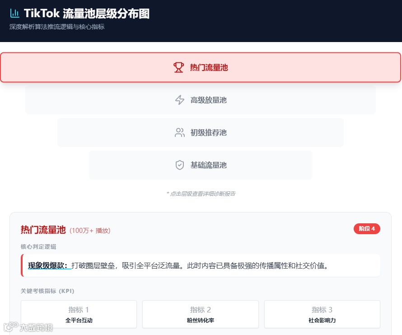402x335 pixels.
Task: Select the 高级放量池 tier
Action: [201, 100]
